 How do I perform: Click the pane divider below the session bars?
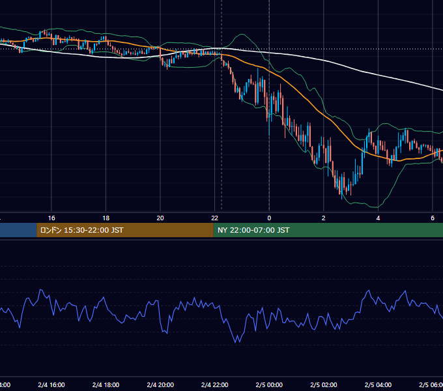pyautogui.click(x=221, y=239)
